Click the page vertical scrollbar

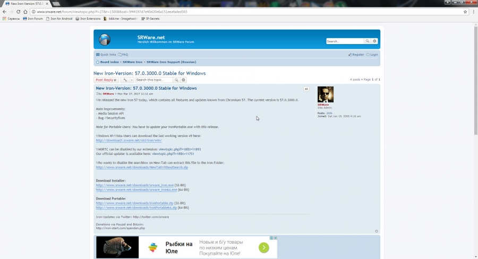[475, 81]
